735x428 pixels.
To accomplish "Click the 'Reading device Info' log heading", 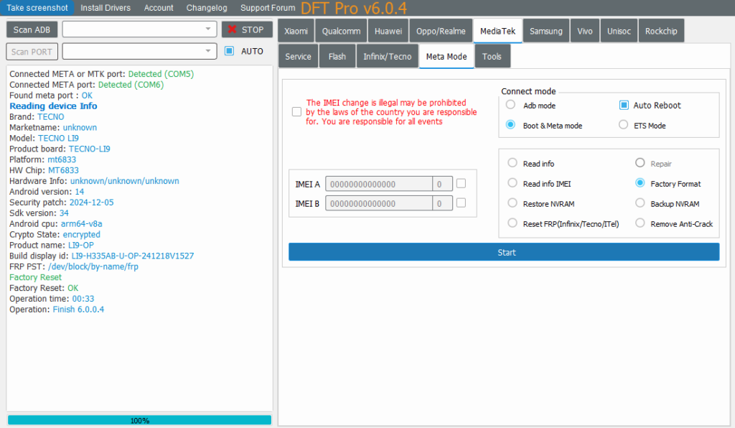I will click(53, 106).
